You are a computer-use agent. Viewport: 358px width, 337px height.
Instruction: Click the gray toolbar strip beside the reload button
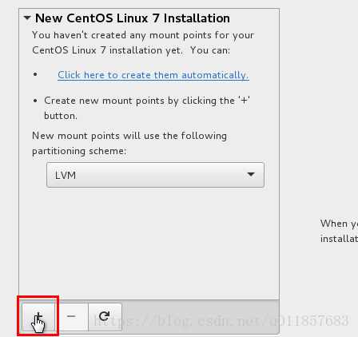coord(201,317)
